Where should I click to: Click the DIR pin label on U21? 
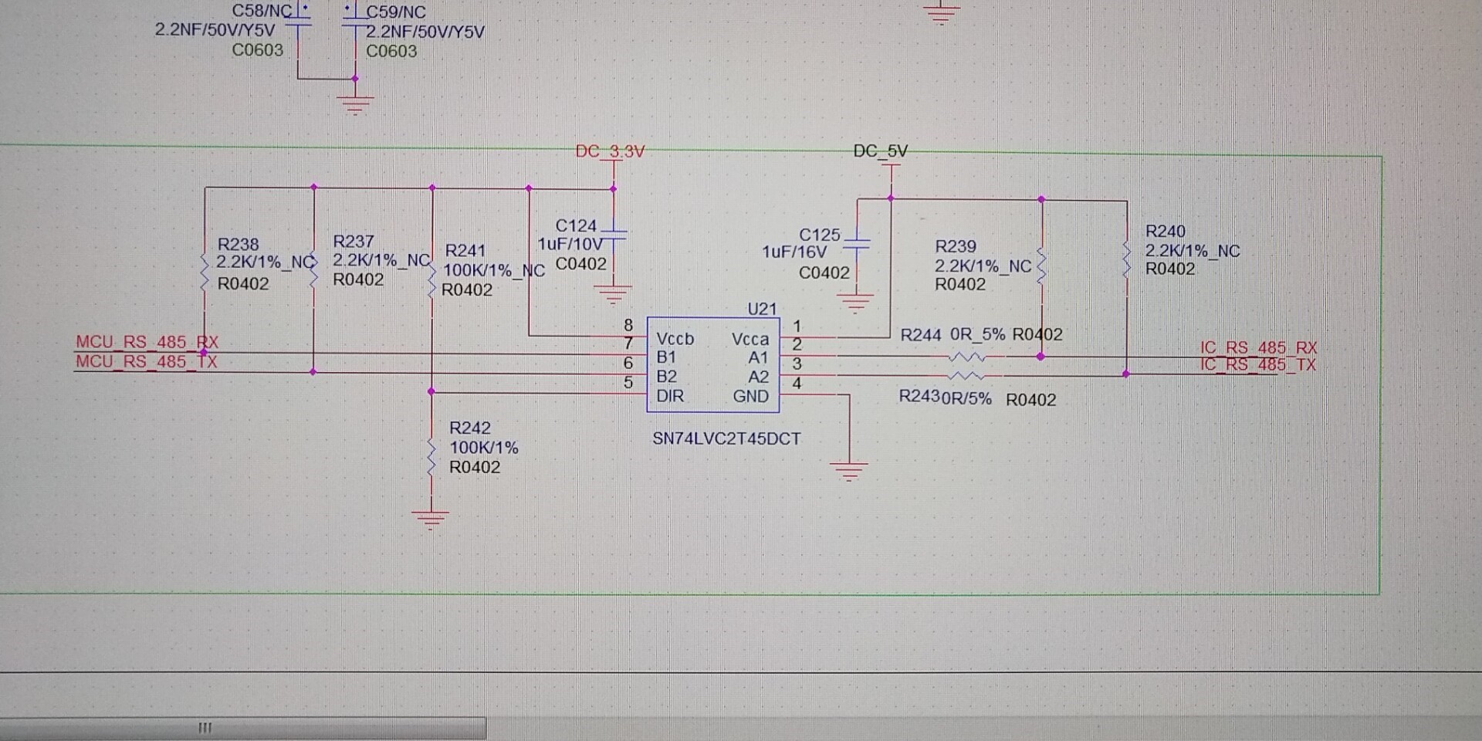670,397
